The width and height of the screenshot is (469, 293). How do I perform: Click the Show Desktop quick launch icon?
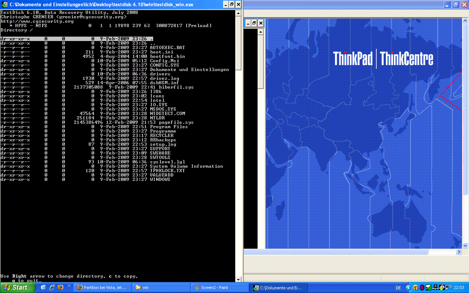pyautogui.click(x=43, y=288)
